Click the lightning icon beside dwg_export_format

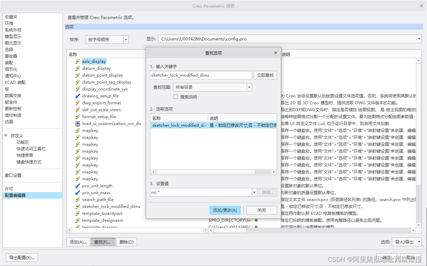pos(78,103)
